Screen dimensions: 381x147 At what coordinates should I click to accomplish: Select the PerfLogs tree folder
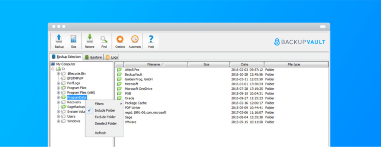(x=73, y=83)
